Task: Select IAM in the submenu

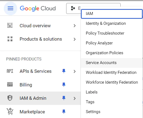Action: (x=112, y=14)
